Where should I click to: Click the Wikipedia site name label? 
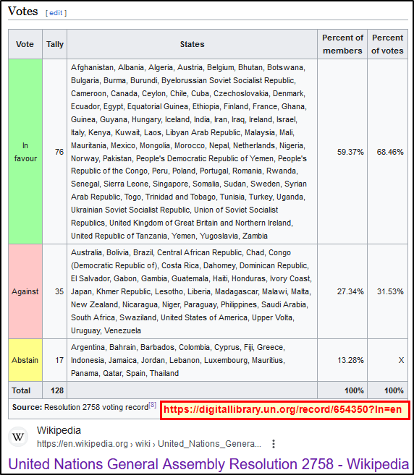[59, 430]
